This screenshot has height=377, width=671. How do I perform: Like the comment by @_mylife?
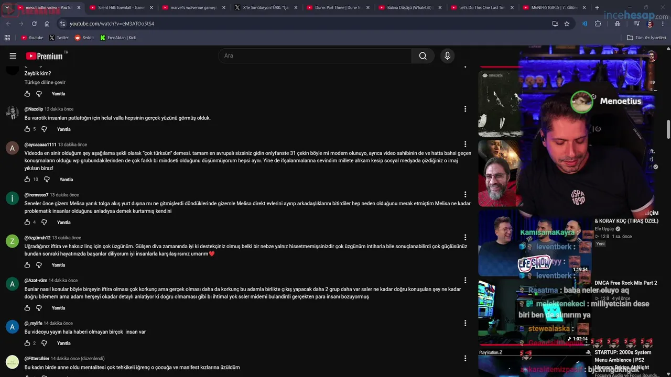click(27, 343)
